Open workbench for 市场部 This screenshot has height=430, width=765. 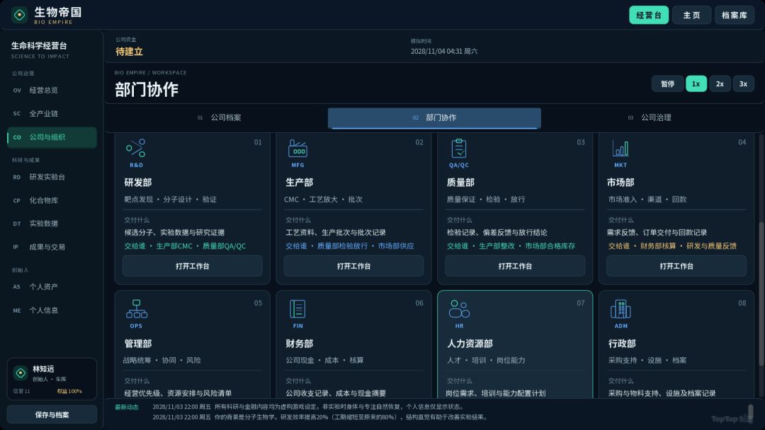click(676, 267)
